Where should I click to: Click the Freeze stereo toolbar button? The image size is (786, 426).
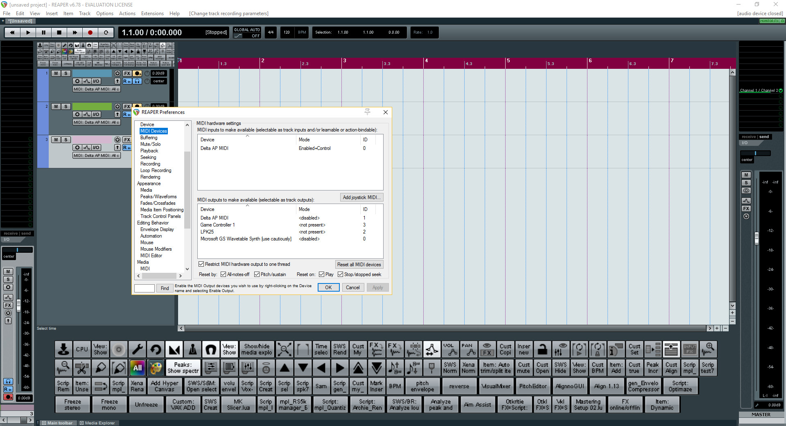point(72,405)
